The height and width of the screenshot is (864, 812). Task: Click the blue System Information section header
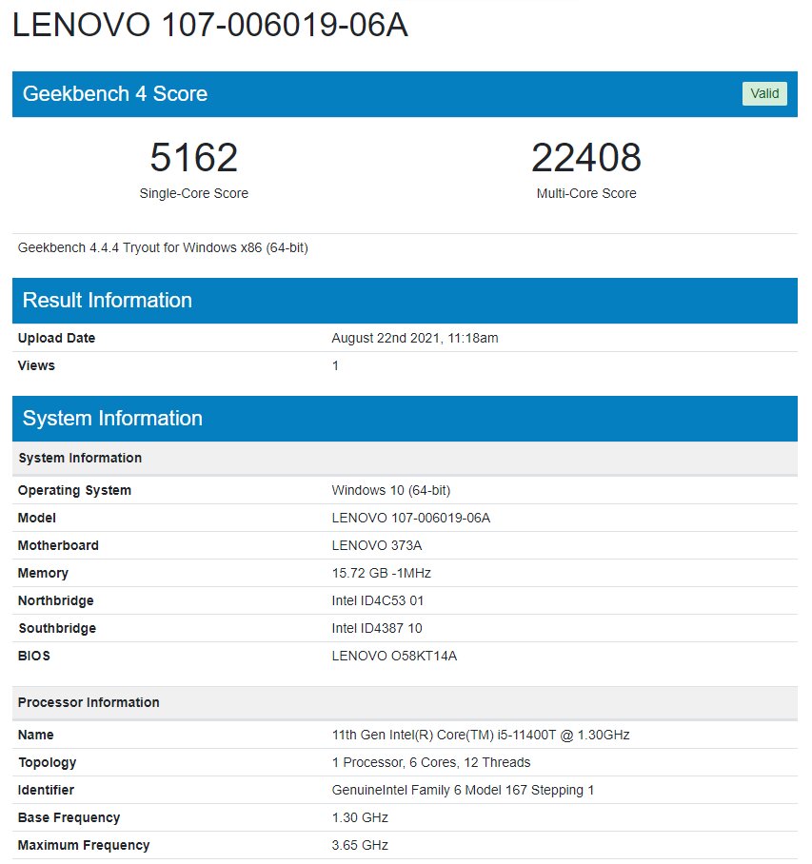click(x=405, y=419)
